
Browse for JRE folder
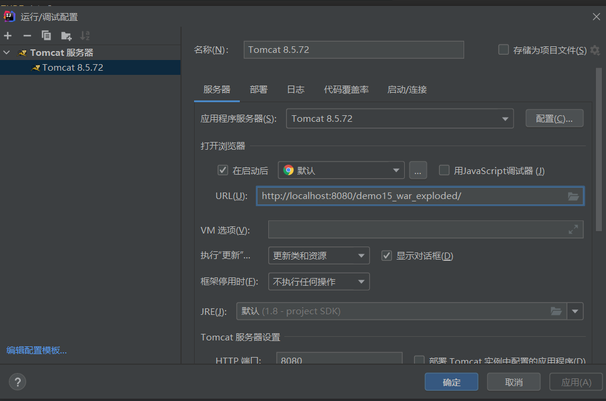coord(556,311)
